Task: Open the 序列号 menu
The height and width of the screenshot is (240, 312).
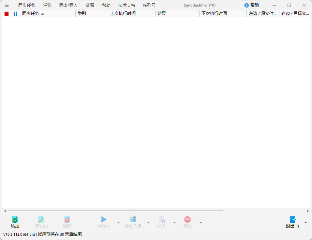Action: point(149,5)
